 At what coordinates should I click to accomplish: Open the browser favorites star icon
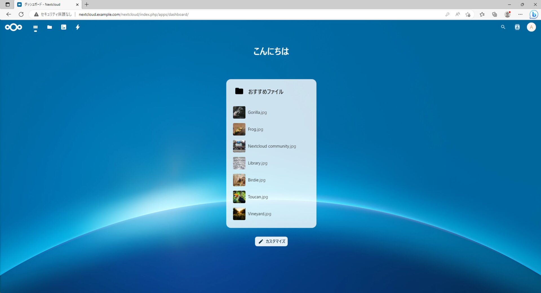(468, 14)
